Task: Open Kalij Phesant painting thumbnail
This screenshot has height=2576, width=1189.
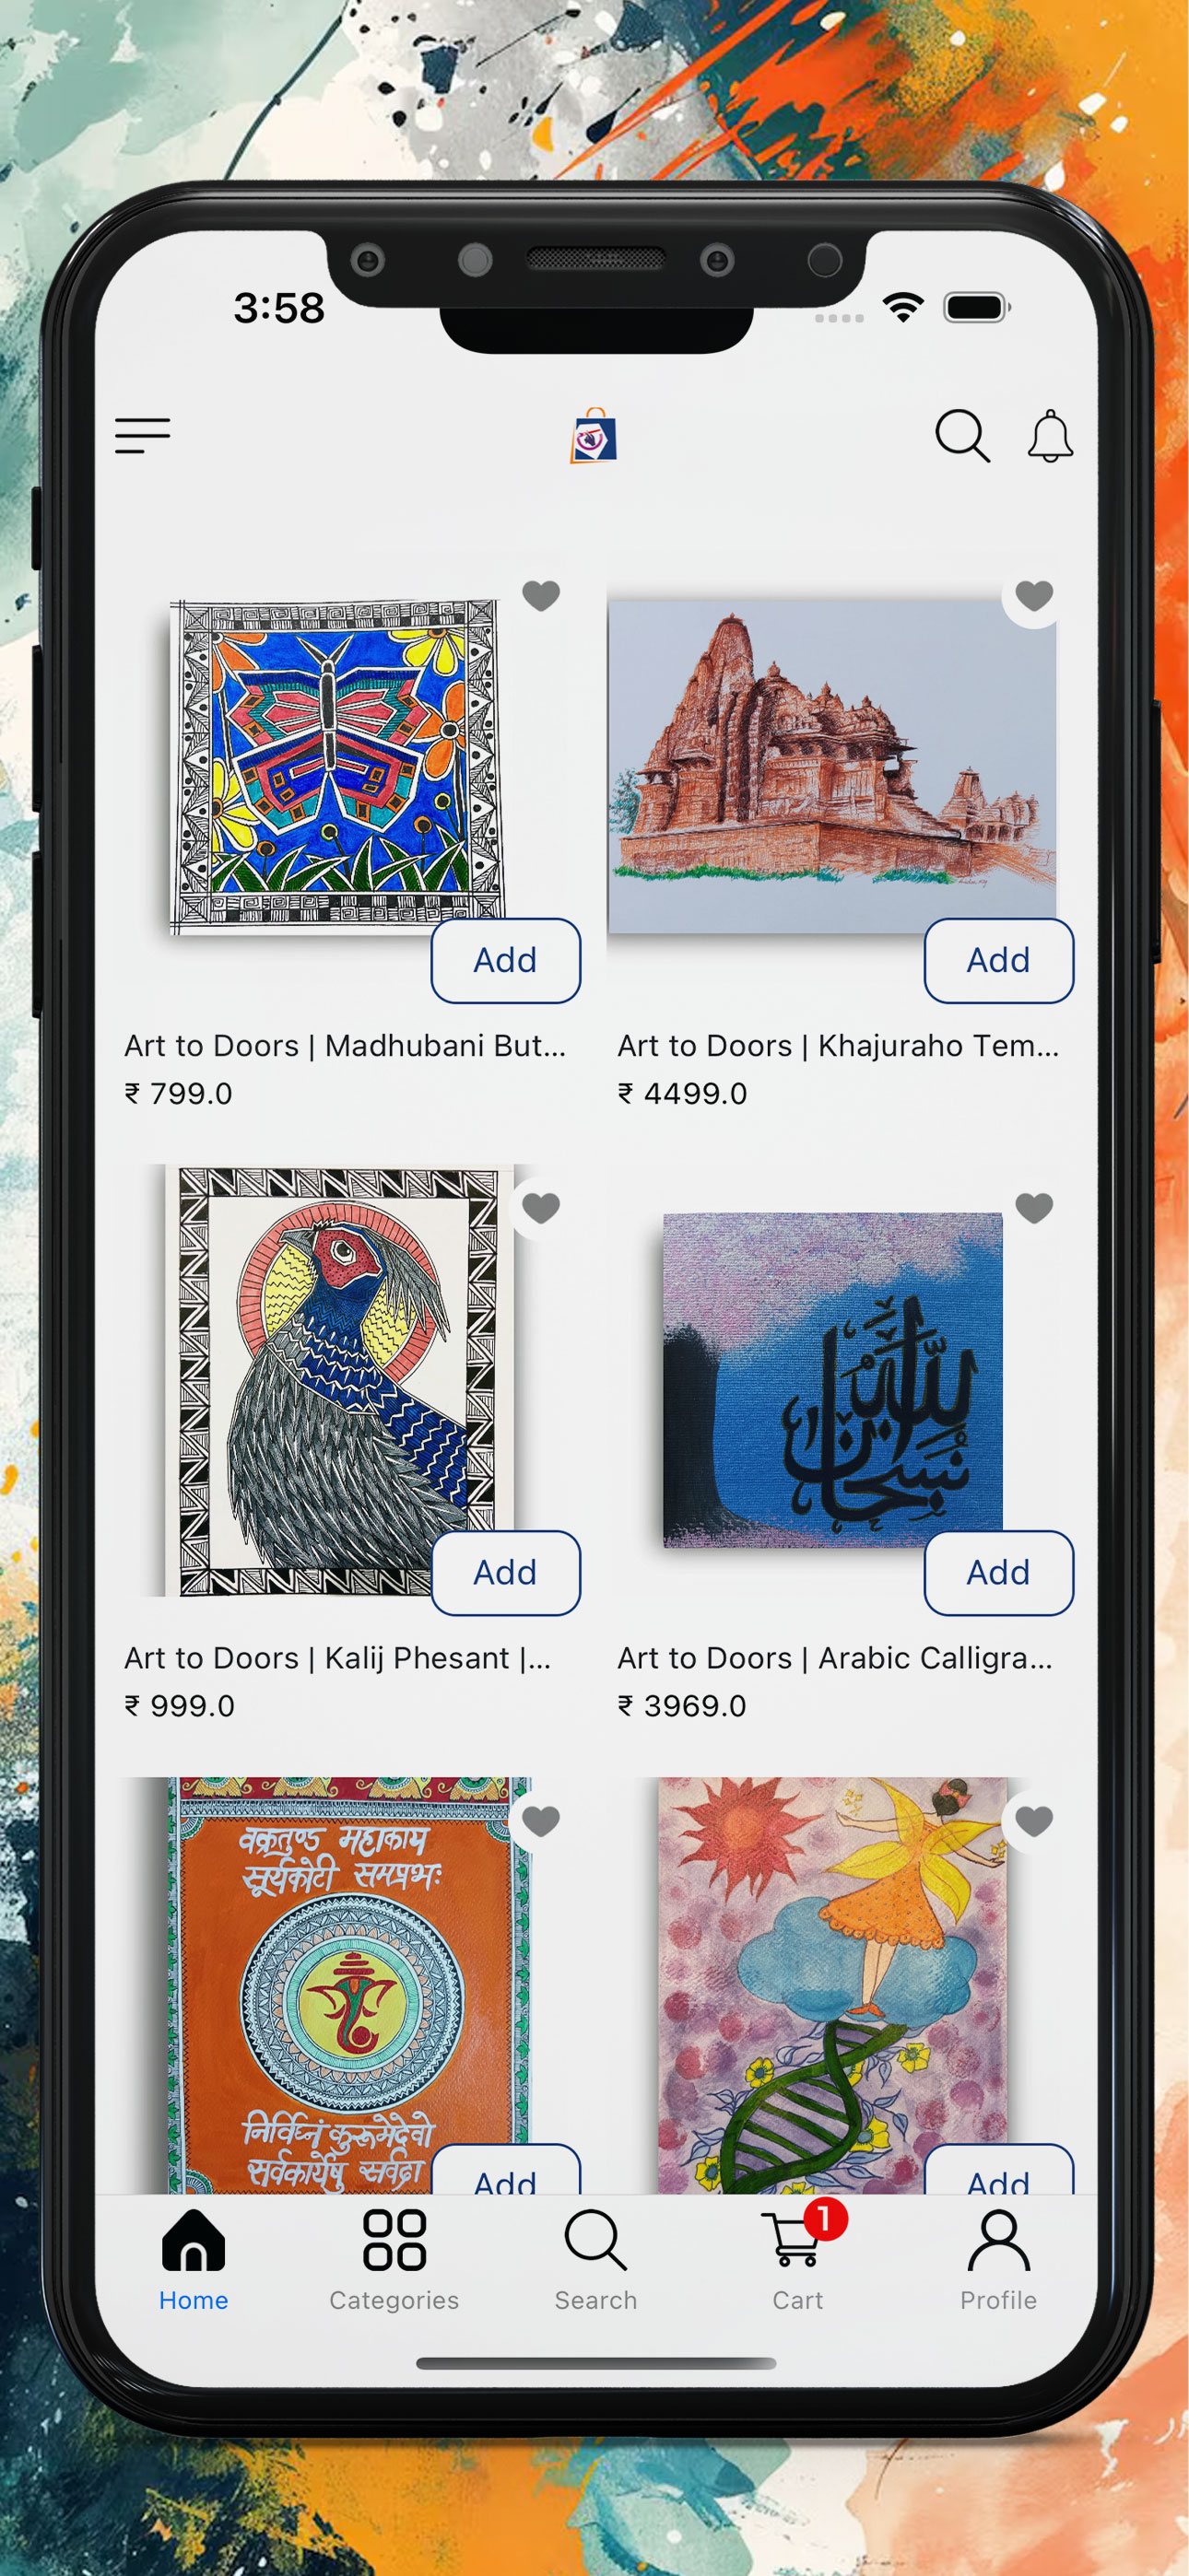Action: 340,1380
